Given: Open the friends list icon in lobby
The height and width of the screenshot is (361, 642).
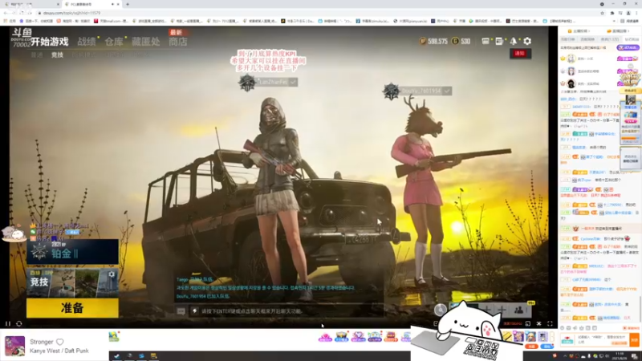Looking at the screenshot, I should [518, 310].
